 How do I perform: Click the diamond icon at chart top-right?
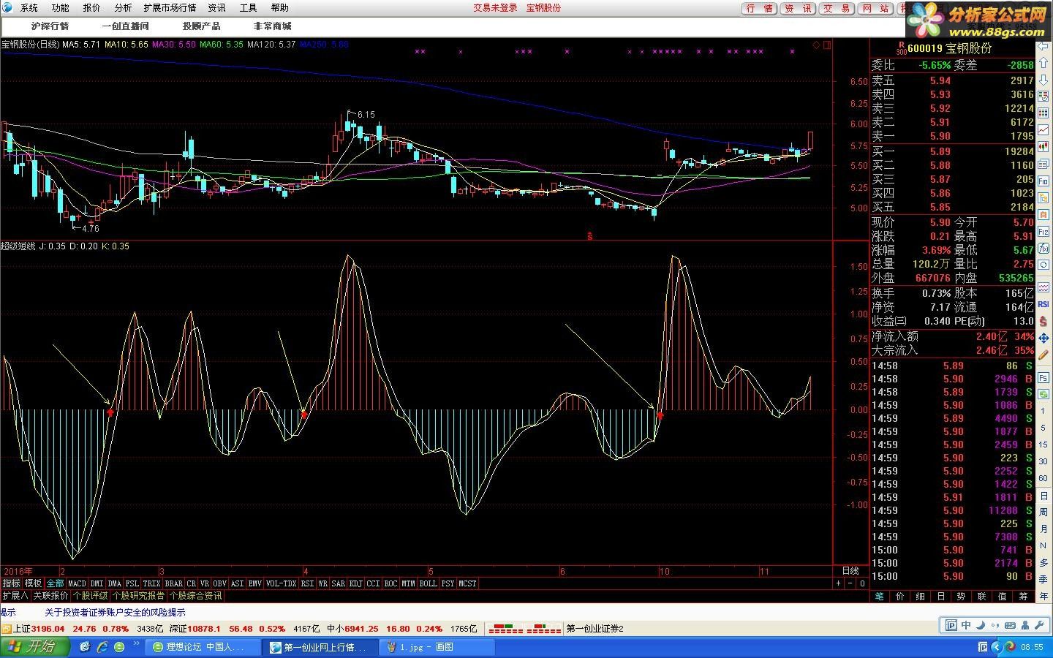(x=817, y=45)
